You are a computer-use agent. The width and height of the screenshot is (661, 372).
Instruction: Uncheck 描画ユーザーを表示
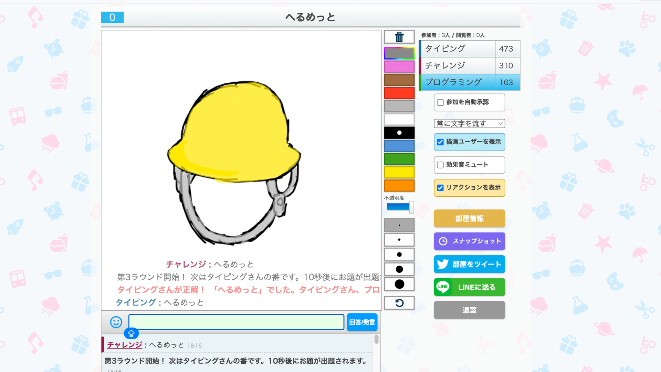click(x=440, y=142)
